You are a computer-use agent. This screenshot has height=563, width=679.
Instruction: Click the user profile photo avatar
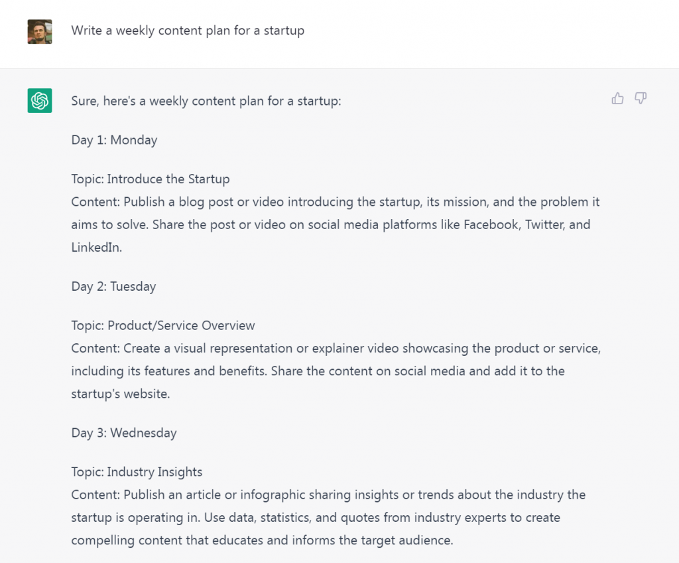click(x=40, y=31)
